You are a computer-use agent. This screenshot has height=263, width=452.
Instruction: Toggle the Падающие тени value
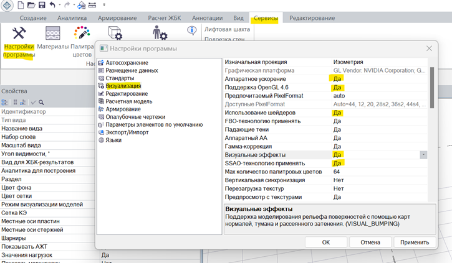pyautogui.click(x=337, y=129)
